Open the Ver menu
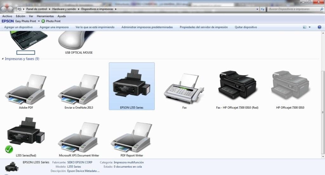 pos(31,16)
